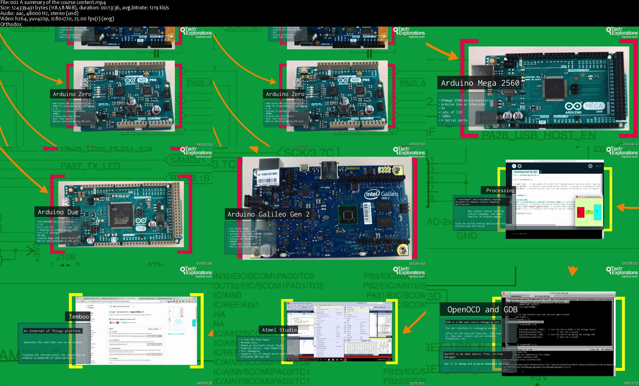
Task: Select the 00:05:34 timestamp
Action: point(204,264)
